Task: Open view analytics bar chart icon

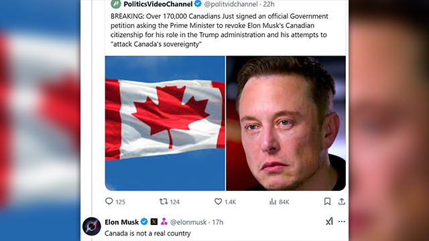Action: pyautogui.click(x=273, y=202)
